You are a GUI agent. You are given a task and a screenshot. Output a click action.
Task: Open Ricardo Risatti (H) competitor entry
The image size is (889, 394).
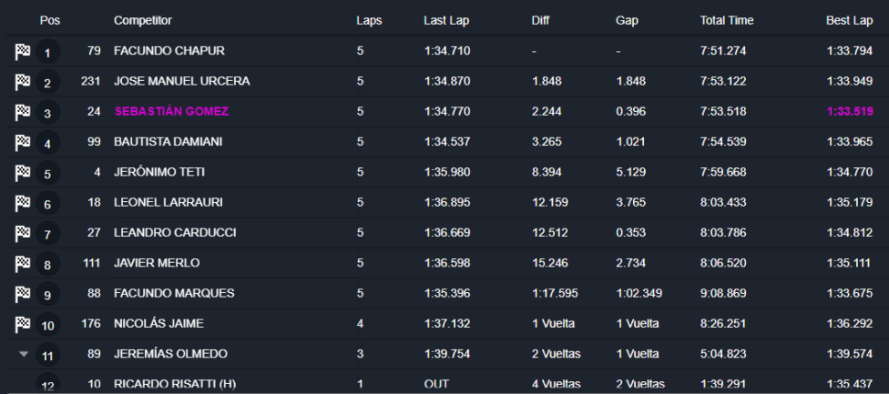[175, 384]
